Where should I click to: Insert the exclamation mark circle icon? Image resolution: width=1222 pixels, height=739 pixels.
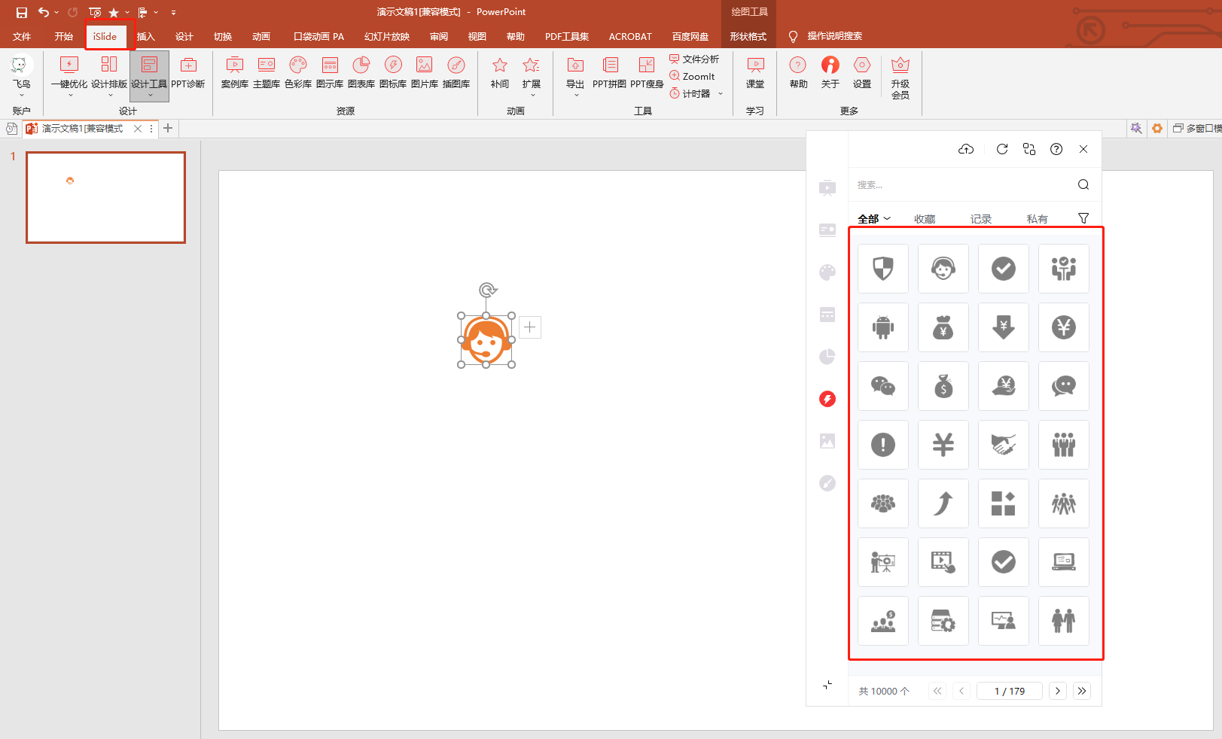click(883, 445)
